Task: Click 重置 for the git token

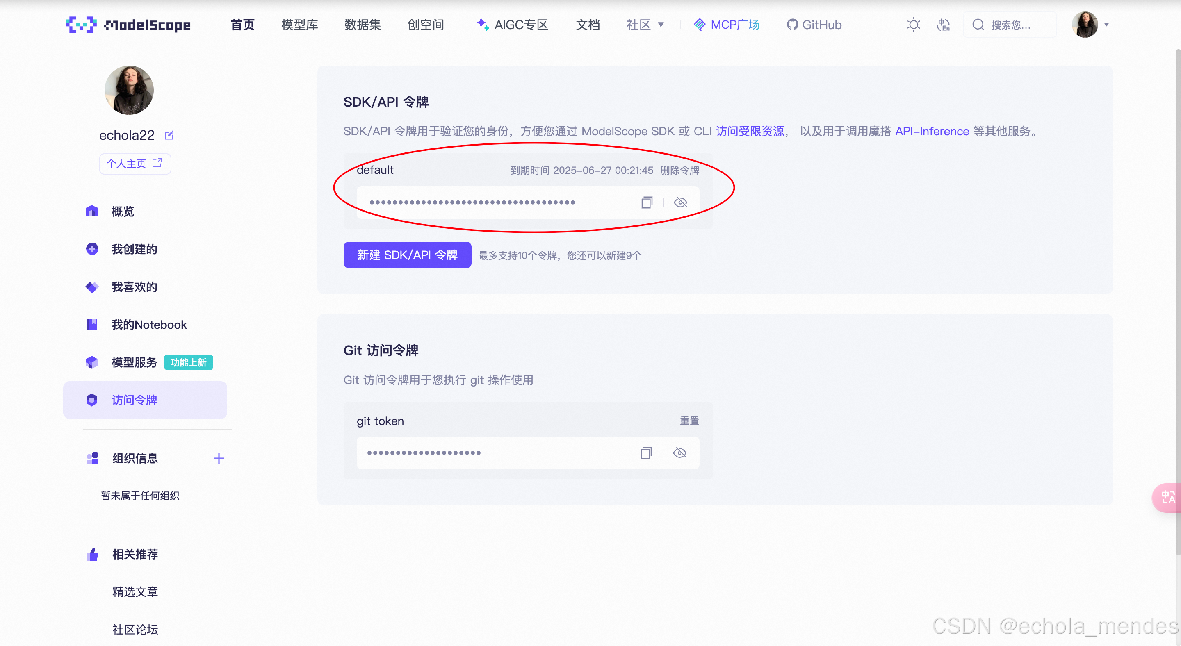Action: coord(689,421)
